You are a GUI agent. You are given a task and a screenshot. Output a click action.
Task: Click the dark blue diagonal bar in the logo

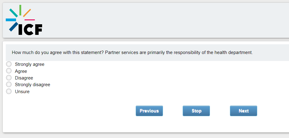click(13, 27)
